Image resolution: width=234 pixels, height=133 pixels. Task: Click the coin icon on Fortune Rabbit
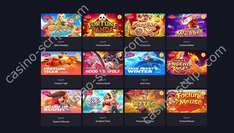pyautogui.click(x=203, y=17)
